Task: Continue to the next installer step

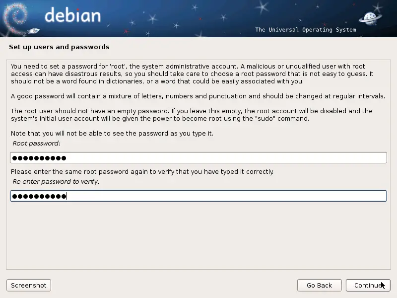Action: [x=368, y=285]
